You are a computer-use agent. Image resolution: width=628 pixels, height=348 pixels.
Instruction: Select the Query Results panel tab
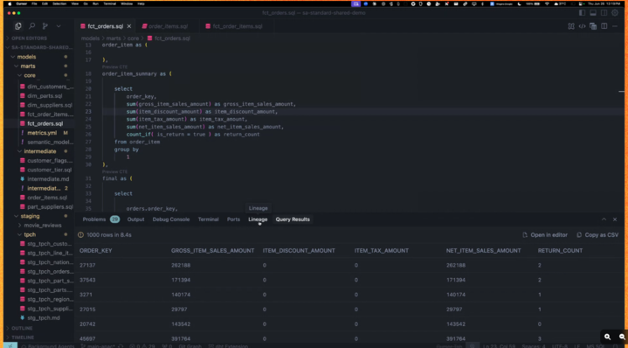(293, 219)
